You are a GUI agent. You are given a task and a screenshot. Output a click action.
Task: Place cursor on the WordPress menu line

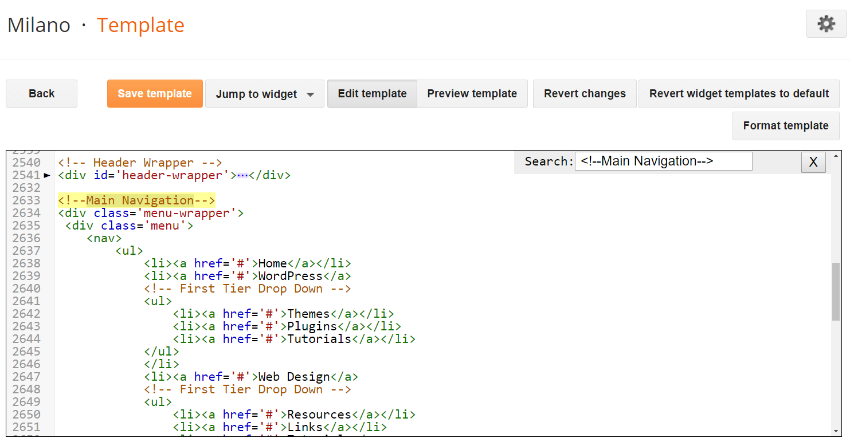click(x=290, y=276)
